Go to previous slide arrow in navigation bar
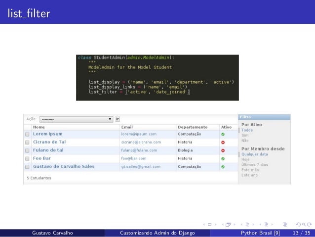This screenshot has height=237, width=315. tap(204, 224)
